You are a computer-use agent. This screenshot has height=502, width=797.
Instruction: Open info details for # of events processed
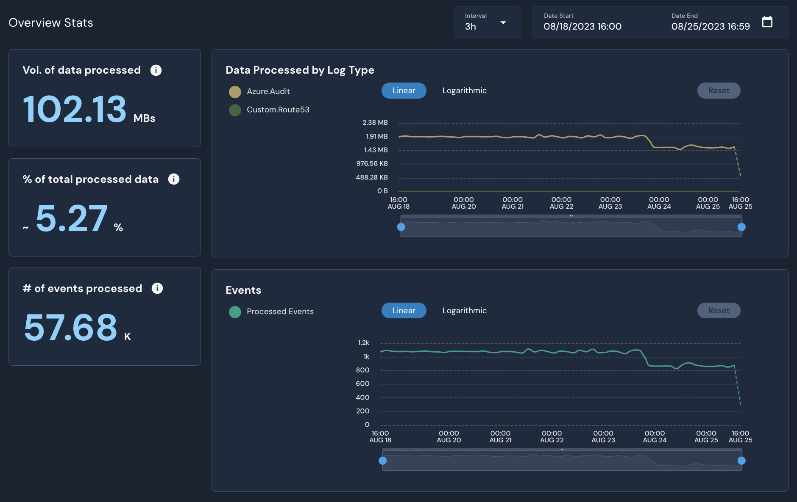coord(157,288)
